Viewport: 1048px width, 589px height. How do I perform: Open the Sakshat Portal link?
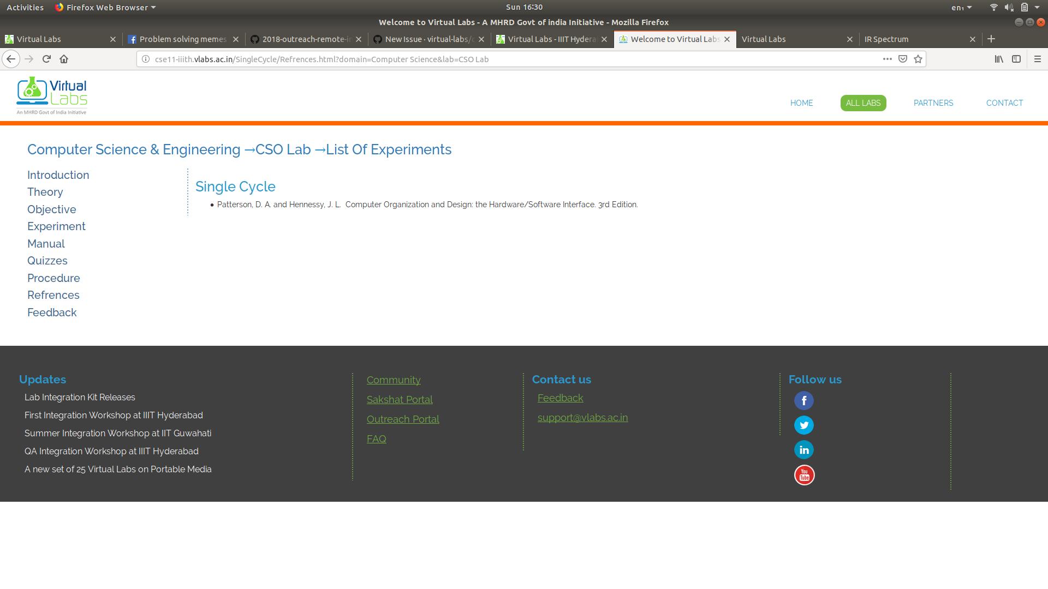[400, 399]
